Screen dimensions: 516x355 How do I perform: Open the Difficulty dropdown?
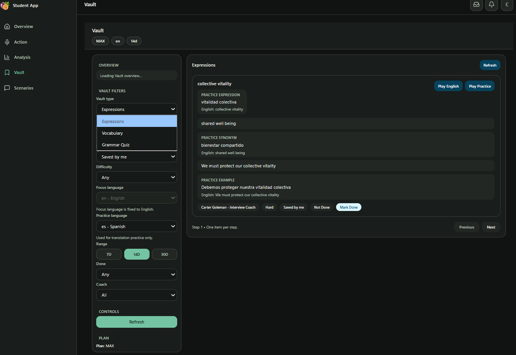pos(137,177)
